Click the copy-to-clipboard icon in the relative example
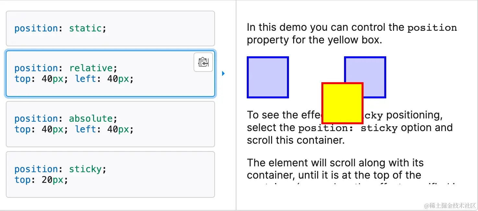Image resolution: width=478 pixels, height=211 pixels. pyautogui.click(x=203, y=62)
